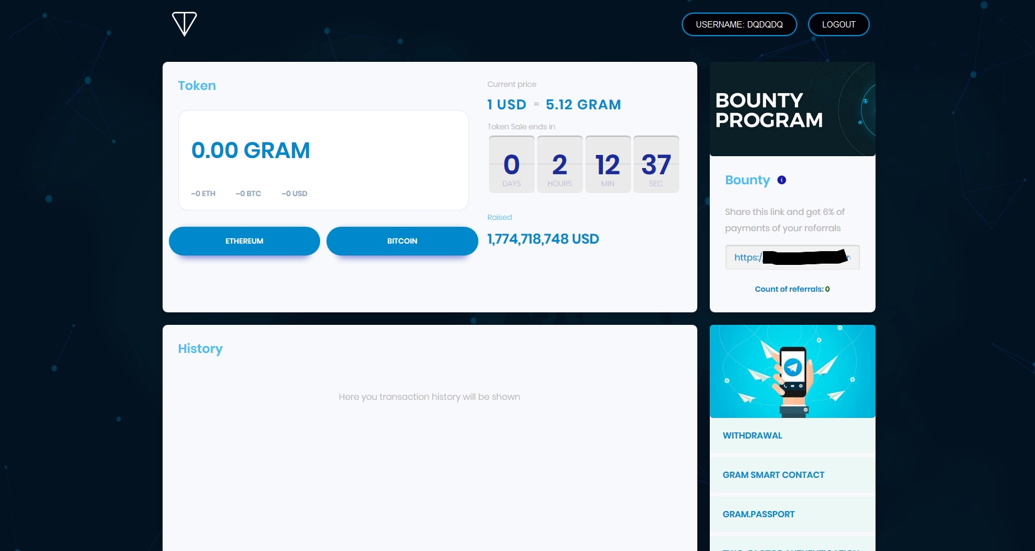Click the Token heading
Viewport: 1035px width, 551px height.
tap(197, 86)
